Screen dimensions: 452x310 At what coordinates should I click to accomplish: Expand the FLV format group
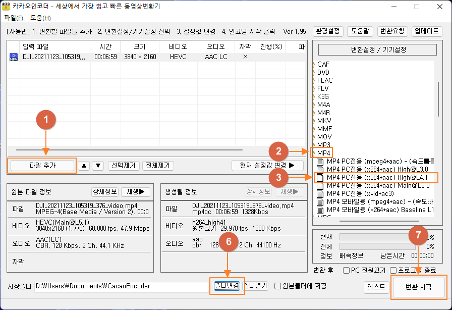[314, 89]
